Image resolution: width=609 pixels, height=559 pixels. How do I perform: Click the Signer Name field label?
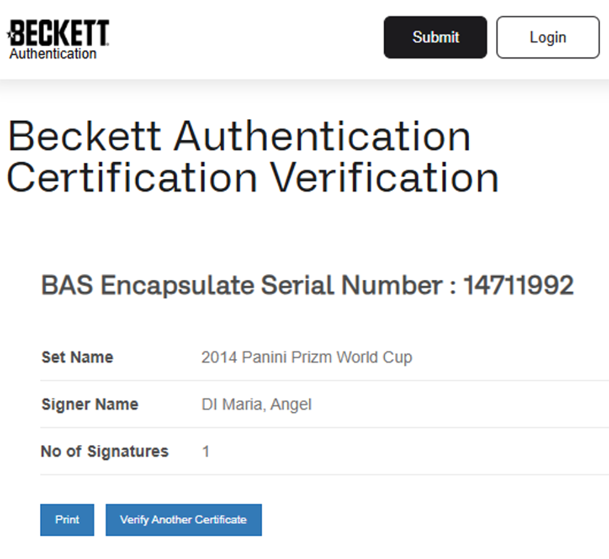[x=90, y=405]
